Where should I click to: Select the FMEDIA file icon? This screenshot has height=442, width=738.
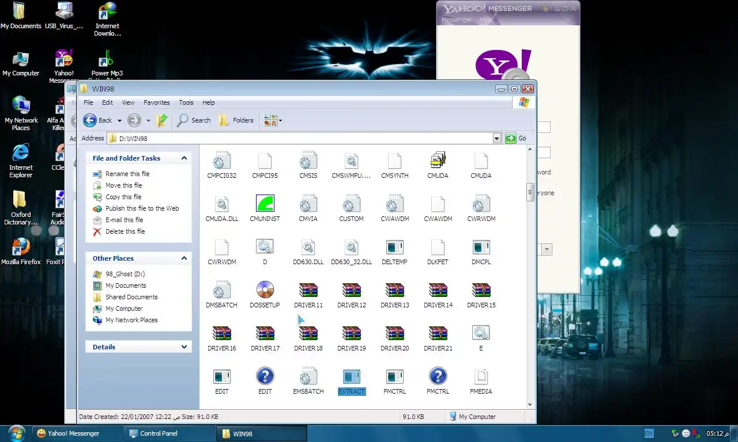[481, 376]
